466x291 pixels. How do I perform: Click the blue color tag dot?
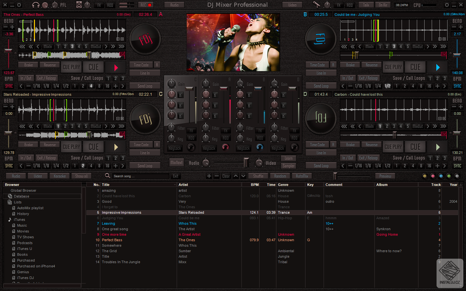(441, 176)
